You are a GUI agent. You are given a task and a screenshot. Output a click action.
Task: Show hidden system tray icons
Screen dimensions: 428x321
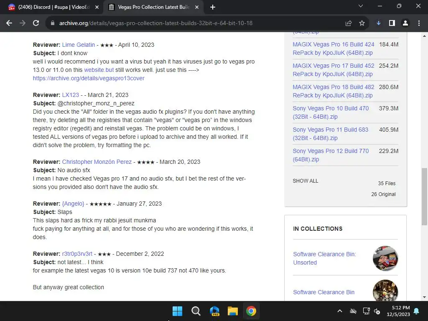tap(340, 311)
